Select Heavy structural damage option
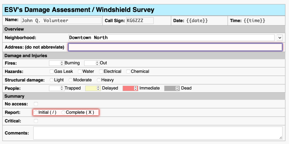Image resolution: width=289 pixels, height=144 pixels. pos(99,80)
